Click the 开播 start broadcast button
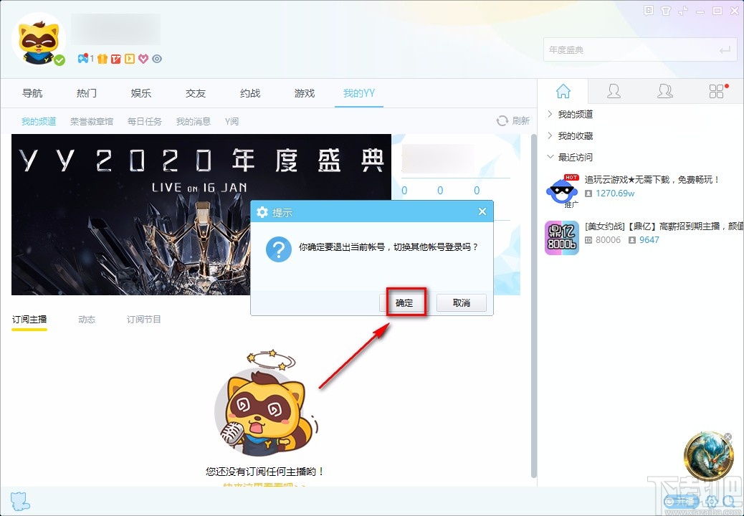Screen dimensions: 744x516 tap(682, 501)
